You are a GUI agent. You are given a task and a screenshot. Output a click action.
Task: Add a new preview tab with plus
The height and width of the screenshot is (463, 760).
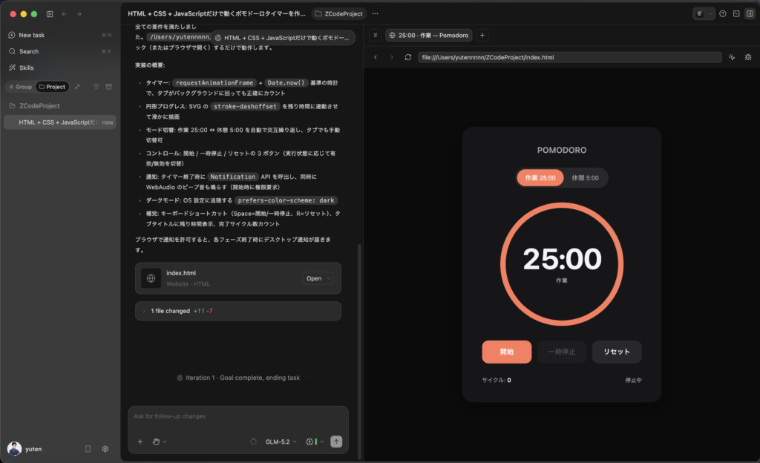(x=482, y=36)
